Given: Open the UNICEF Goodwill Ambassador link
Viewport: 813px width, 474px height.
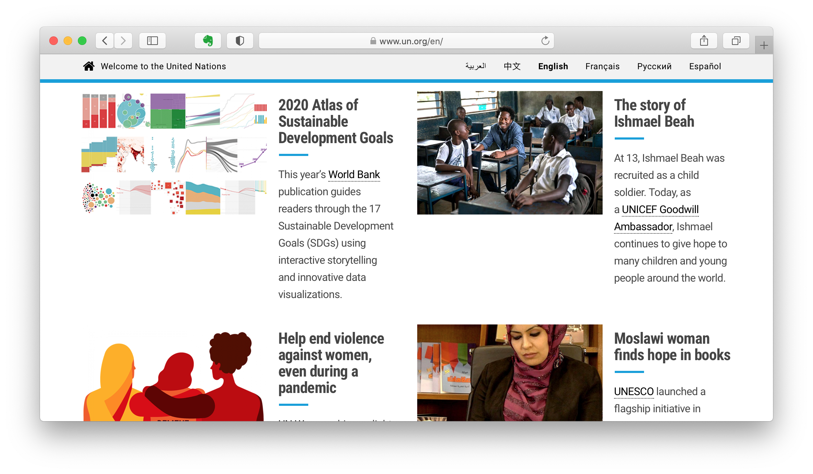Looking at the screenshot, I should [x=657, y=218].
